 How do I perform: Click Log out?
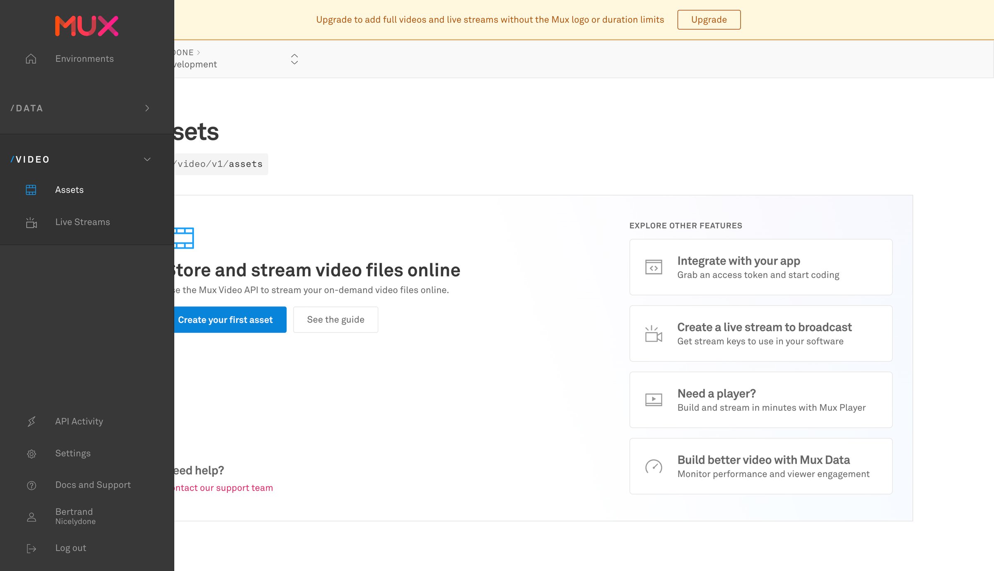(71, 548)
